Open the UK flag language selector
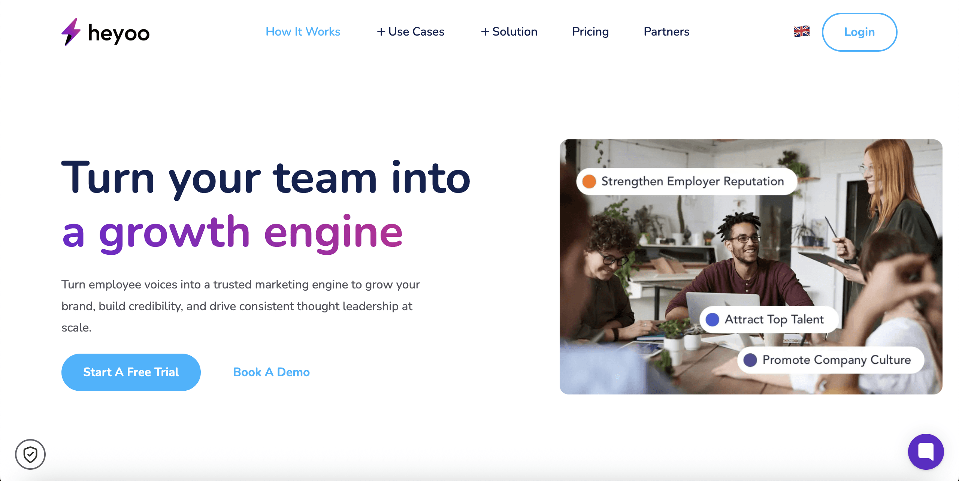 (801, 31)
